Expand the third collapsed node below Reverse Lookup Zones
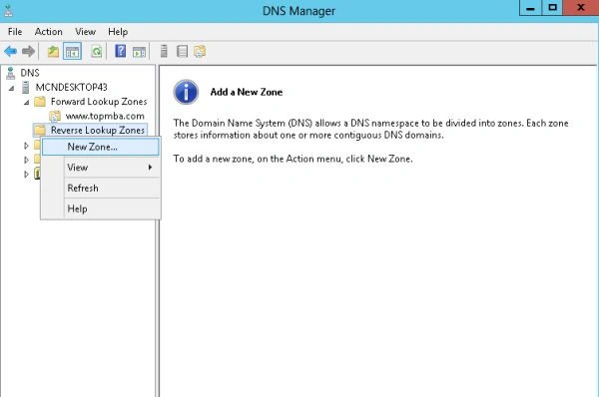The width and height of the screenshot is (599, 397). (x=26, y=175)
